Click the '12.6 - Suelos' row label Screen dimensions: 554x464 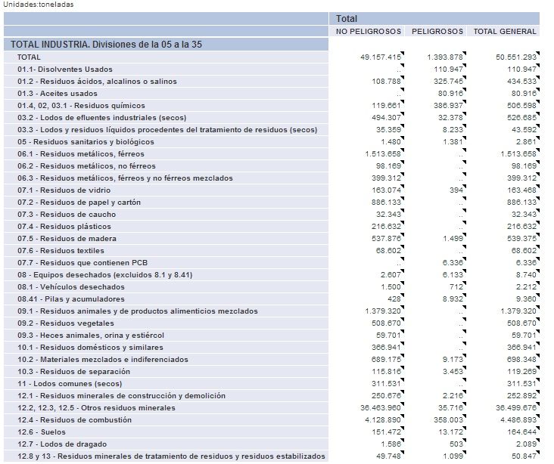click(42, 432)
